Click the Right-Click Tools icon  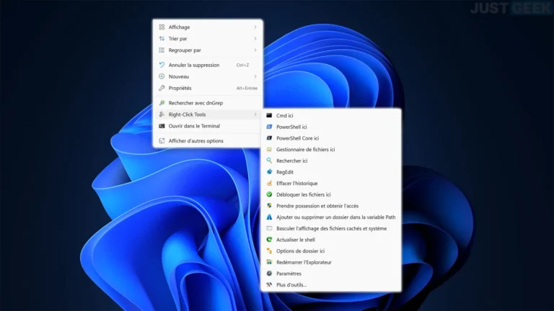[162, 114]
